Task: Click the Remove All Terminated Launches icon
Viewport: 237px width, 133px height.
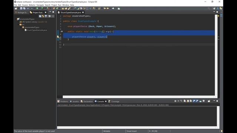Action: tap(181, 101)
